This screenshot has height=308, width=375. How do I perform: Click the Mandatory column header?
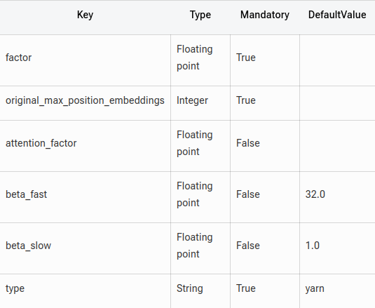(x=265, y=15)
